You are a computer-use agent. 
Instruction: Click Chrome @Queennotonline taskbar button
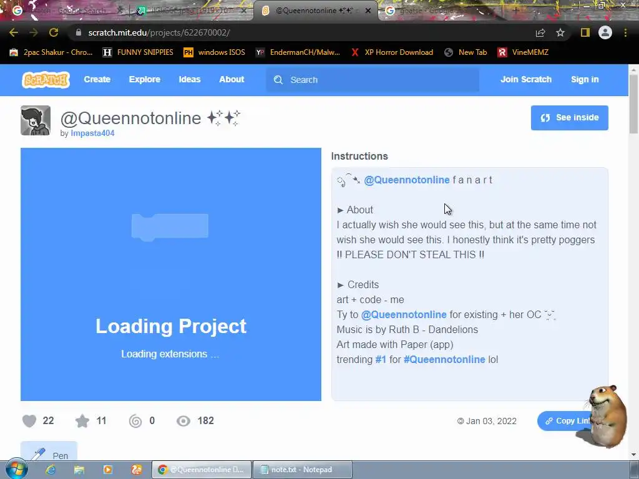(x=202, y=470)
